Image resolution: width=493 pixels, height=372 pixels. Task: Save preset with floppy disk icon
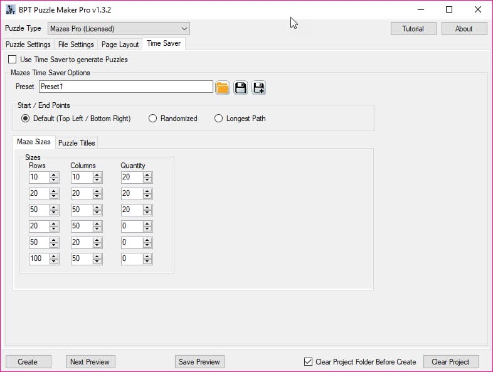coord(240,87)
